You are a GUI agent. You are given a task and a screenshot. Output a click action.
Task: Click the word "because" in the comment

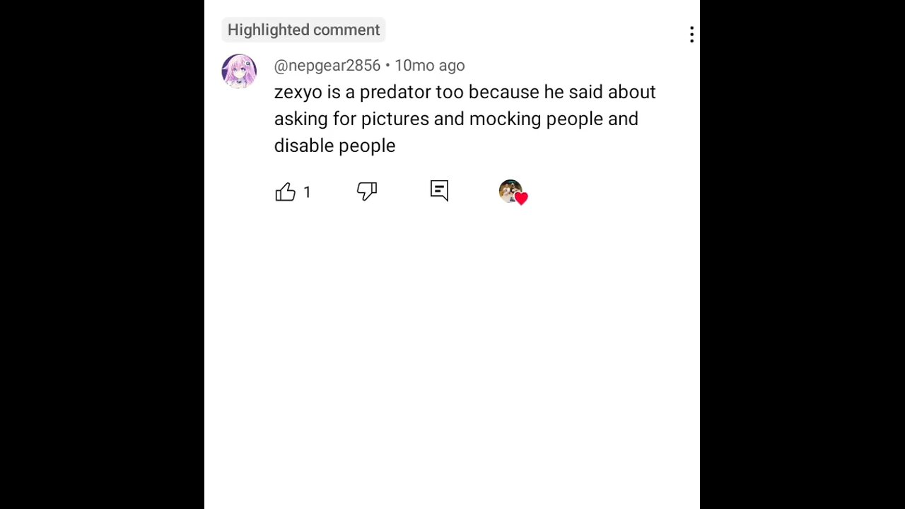click(x=503, y=92)
